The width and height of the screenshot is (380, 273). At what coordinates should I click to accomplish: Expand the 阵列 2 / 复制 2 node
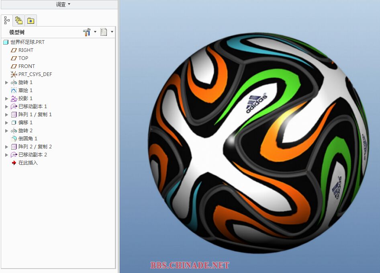click(x=6, y=147)
